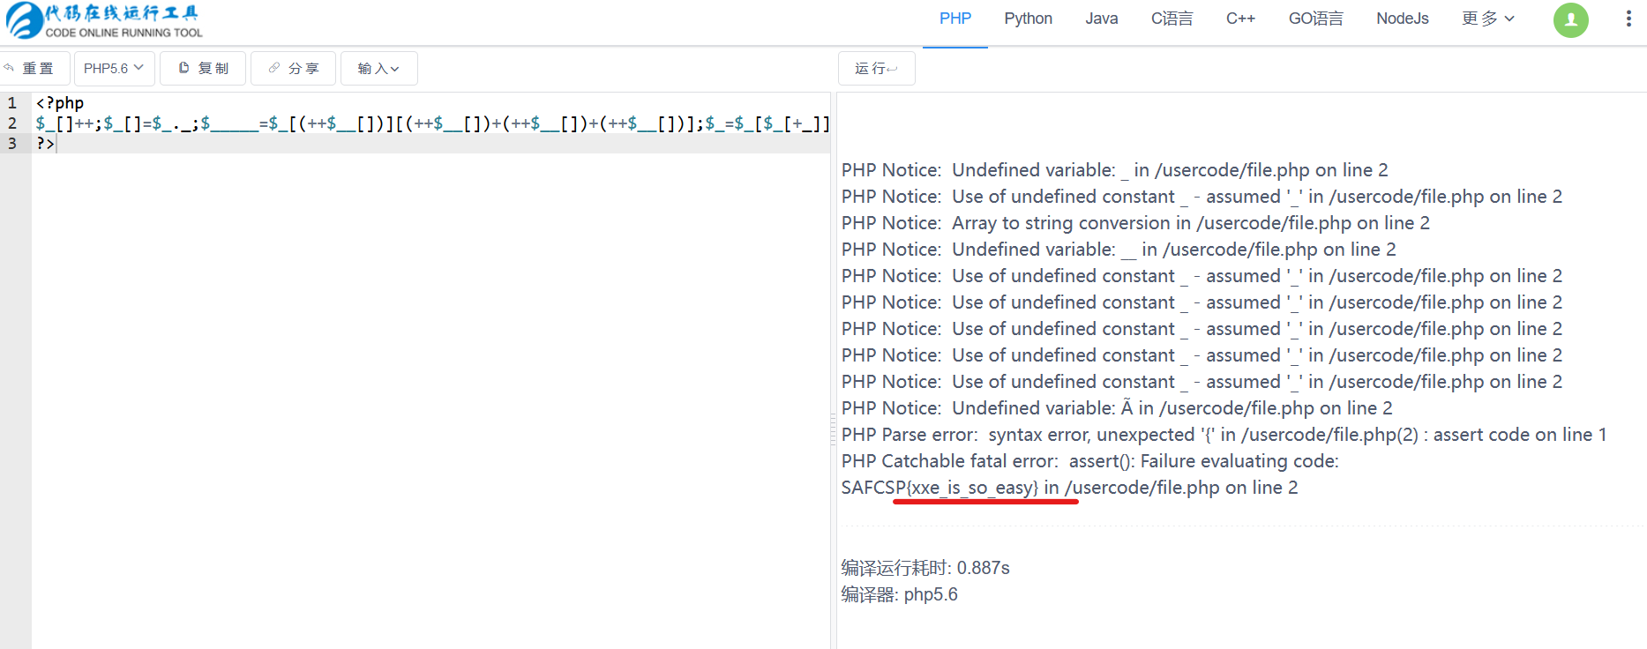Switch to the Java language tab

[1101, 19]
